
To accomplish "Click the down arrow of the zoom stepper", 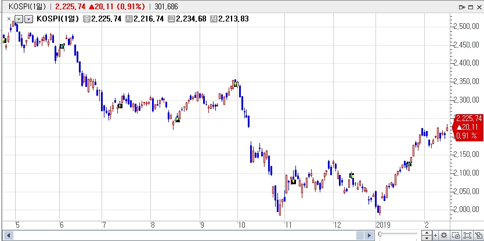I will tap(427, 238).
